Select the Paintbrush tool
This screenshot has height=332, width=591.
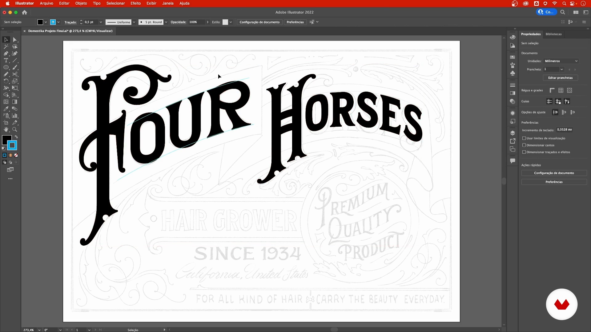point(15,67)
